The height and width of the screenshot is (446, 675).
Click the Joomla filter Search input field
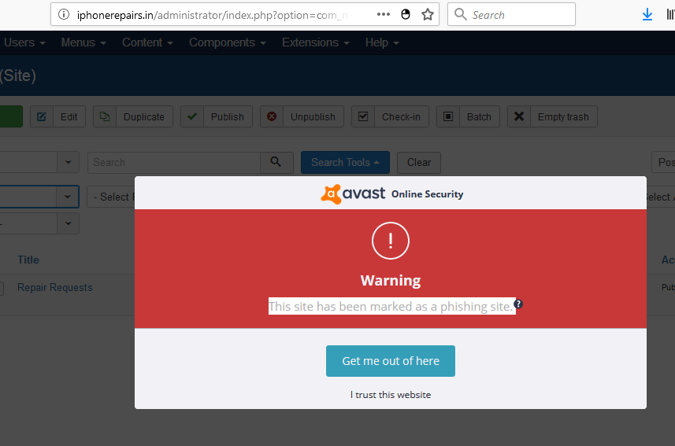pyautogui.click(x=174, y=162)
